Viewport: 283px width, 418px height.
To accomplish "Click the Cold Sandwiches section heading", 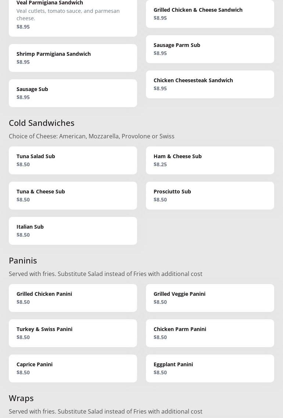I will point(42,123).
